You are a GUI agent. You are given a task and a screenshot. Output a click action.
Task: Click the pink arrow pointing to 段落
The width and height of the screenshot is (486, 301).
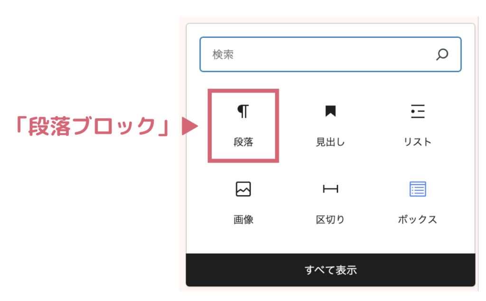[x=190, y=126]
